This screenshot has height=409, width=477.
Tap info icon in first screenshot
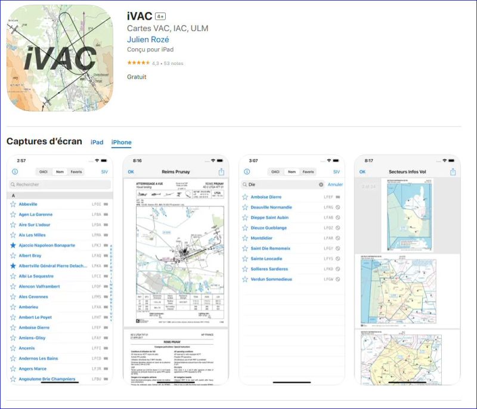coord(15,172)
